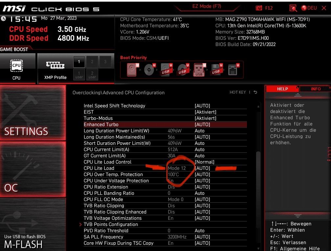This screenshot has height=251, width=331.
Task: Open the SETTINGS section
Action: (33, 113)
